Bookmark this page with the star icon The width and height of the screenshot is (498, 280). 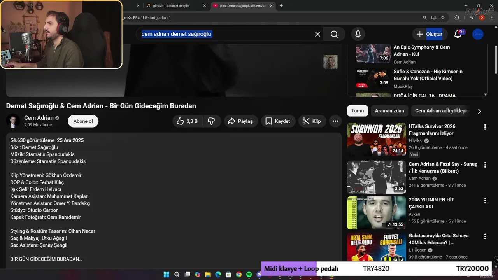click(443, 17)
